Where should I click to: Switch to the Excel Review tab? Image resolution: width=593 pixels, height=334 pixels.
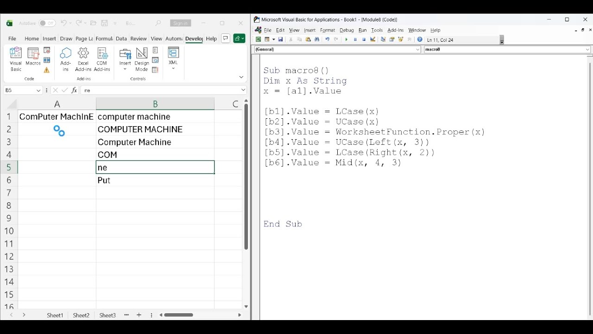tap(139, 39)
